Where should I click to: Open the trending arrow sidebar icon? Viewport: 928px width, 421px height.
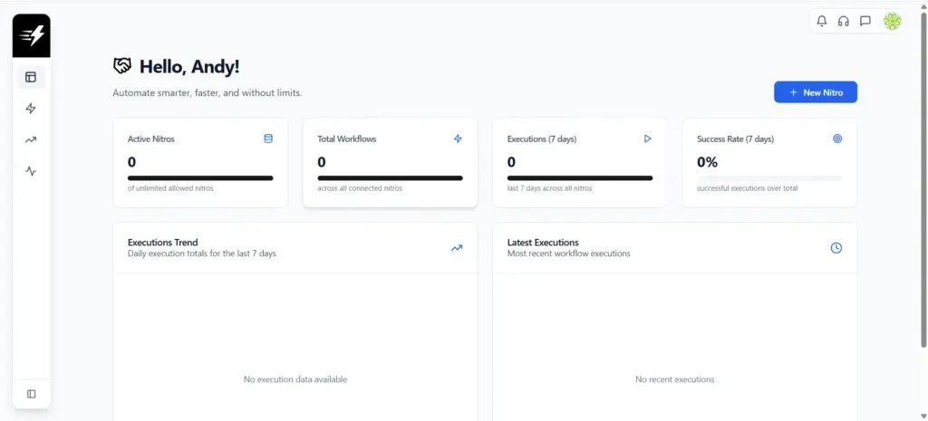[x=31, y=139]
